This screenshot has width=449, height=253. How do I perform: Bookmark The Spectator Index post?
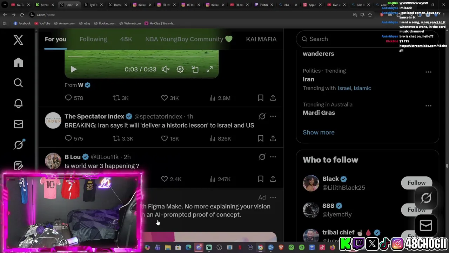tap(260, 138)
